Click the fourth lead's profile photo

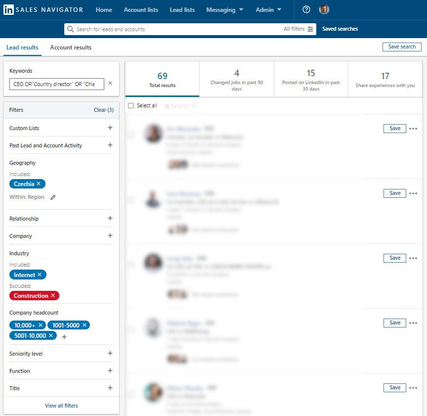(x=153, y=327)
